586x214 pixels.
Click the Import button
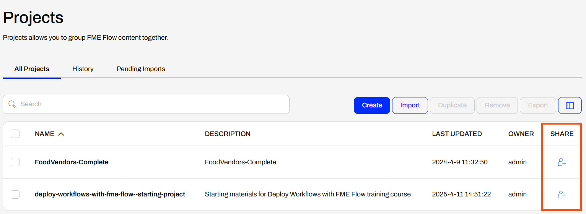(410, 105)
